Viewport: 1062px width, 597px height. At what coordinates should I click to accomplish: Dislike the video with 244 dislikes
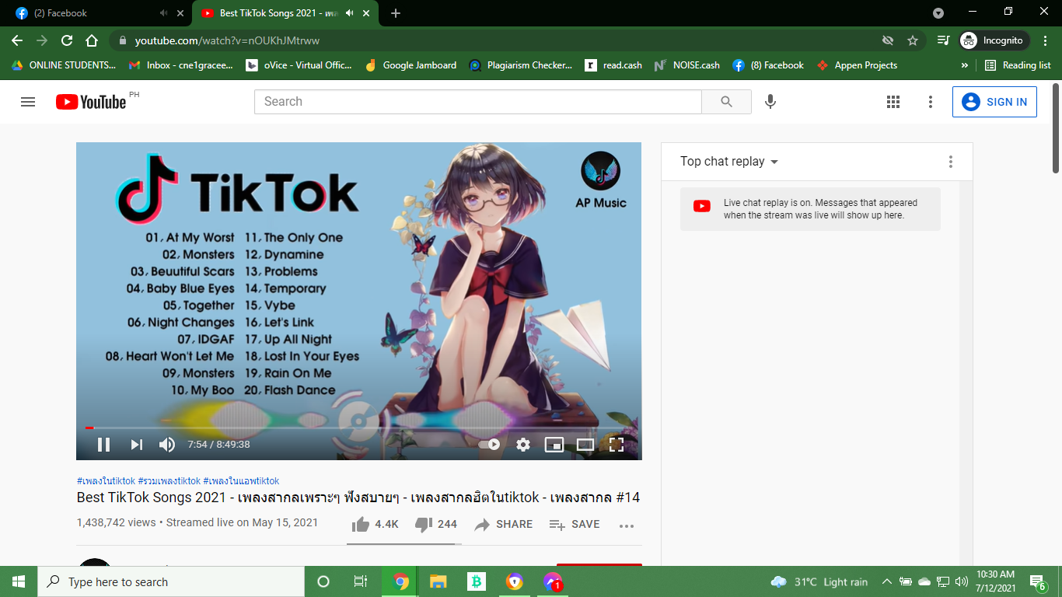436,525
